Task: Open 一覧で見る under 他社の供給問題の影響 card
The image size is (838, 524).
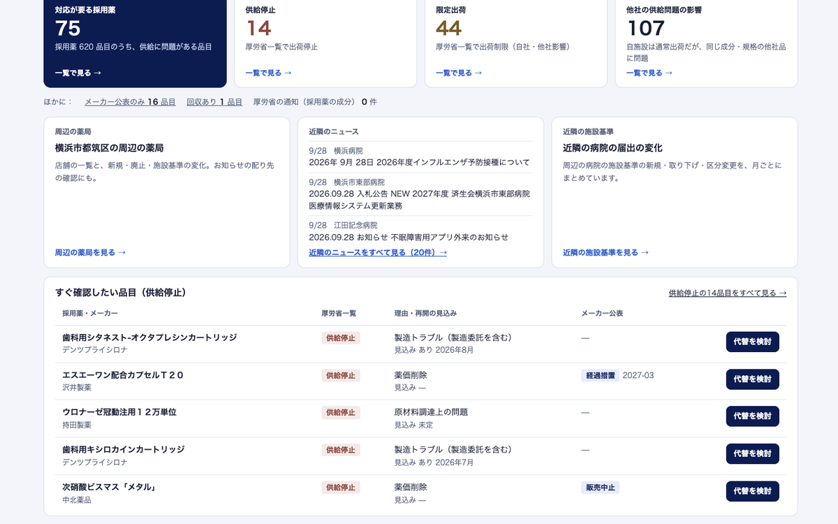Action: point(649,73)
